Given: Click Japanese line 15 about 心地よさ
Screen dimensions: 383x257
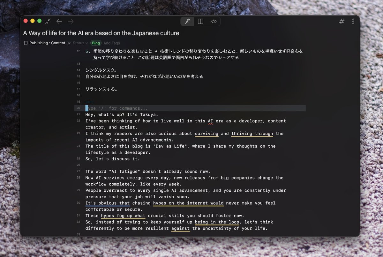Looking at the screenshot, I should (144, 77).
